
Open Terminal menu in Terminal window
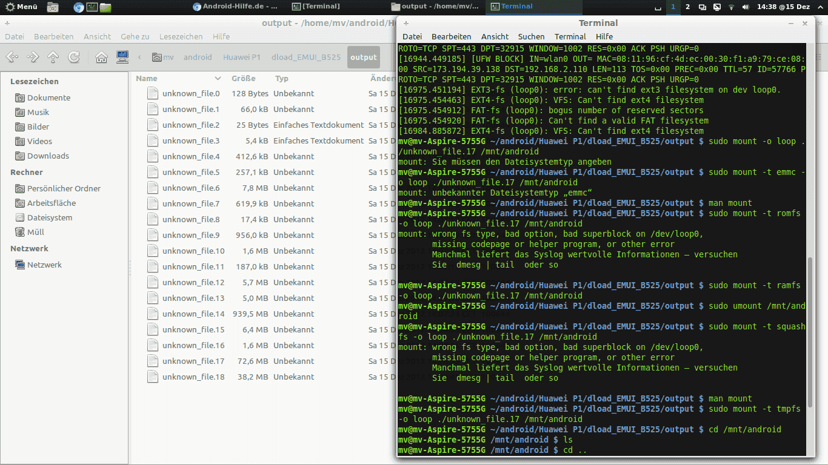(x=570, y=36)
